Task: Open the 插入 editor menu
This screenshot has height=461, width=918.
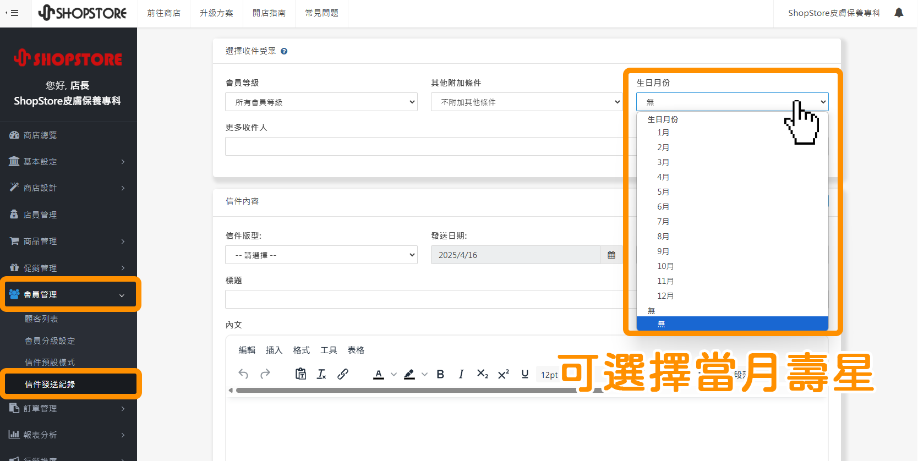Action: point(274,350)
